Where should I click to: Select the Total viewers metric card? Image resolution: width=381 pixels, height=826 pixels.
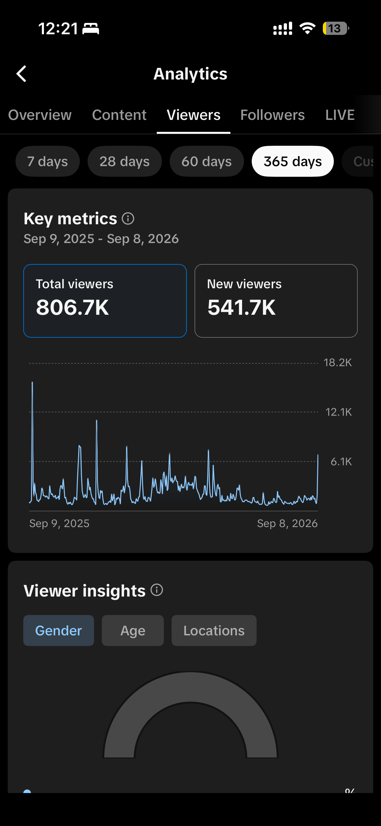105,301
